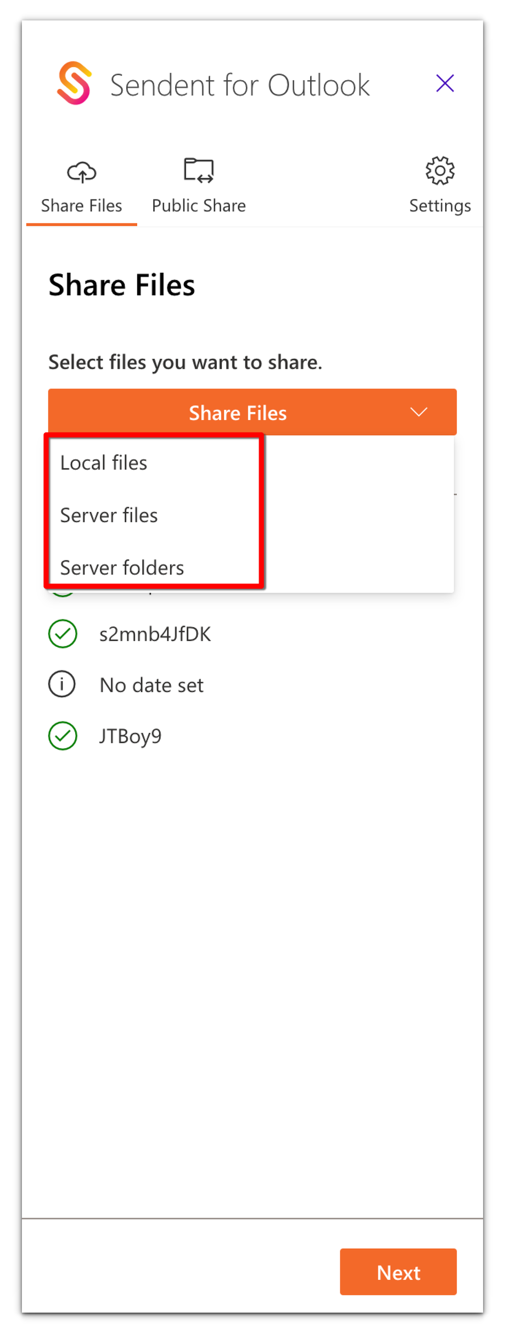The width and height of the screenshot is (505, 1336).
Task: Open the Settings tab label
Action: coord(440,206)
